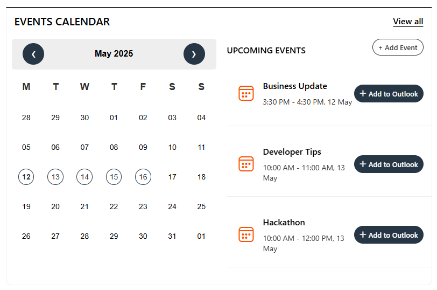Image resolution: width=437 pixels, height=290 pixels.
Task: Open the Business Update event title
Action: coord(295,86)
